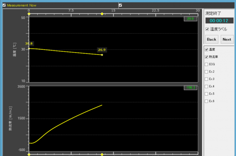
Task: Click the end diamond marker on bottom time axis
Action: point(102,154)
